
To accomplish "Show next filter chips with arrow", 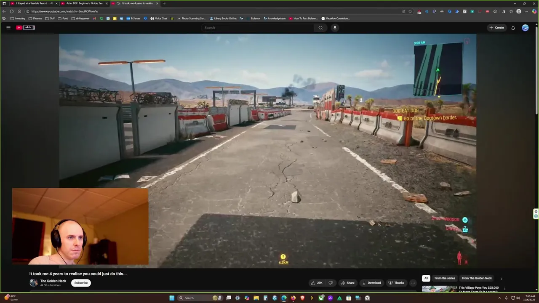I will pyautogui.click(x=501, y=278).
